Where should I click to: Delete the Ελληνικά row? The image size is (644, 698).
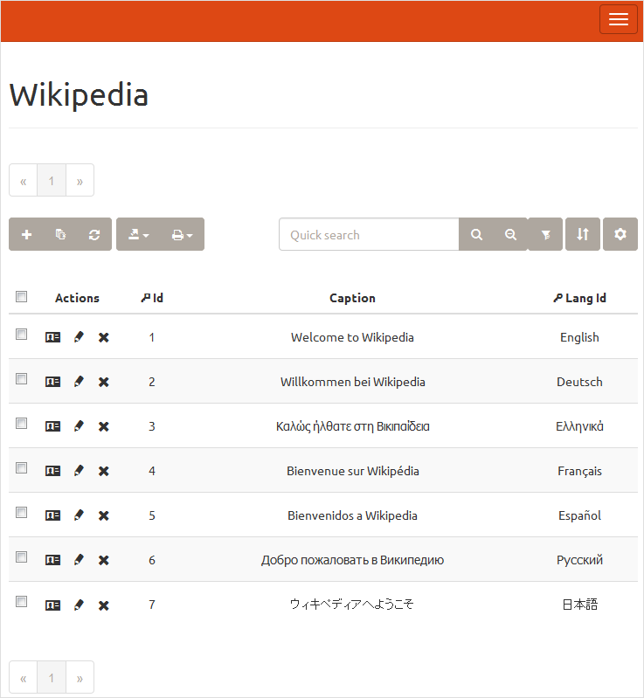104,426
